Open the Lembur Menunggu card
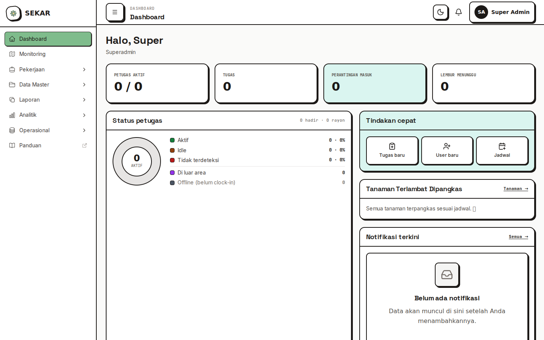Screen dimensions: 544x340 pyautogui.click(x=484, y=83)
